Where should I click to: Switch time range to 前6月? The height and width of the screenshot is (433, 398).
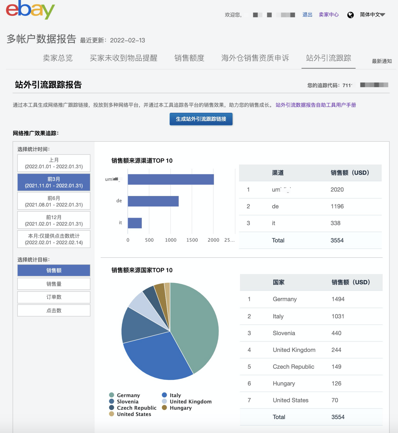click(x=53, y=201)
